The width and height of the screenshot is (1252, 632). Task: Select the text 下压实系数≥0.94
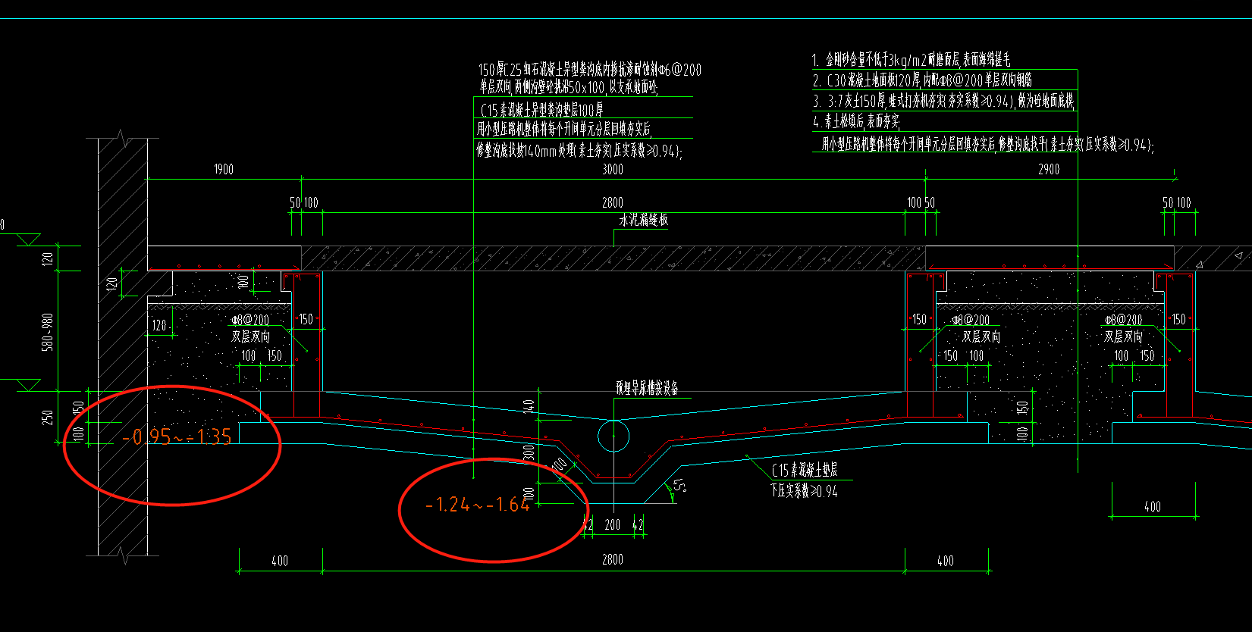[805, 491]
